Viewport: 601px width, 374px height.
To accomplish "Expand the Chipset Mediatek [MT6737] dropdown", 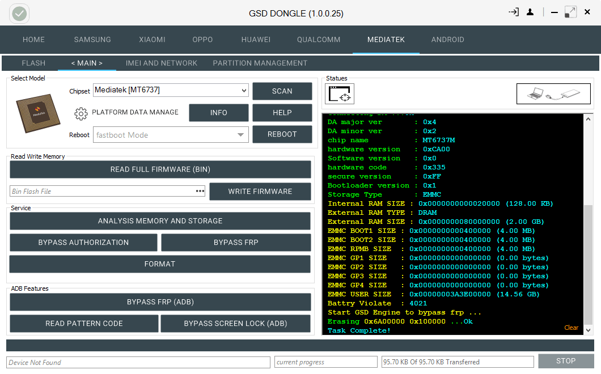I will pyautogui.click(x=244, y=91).
